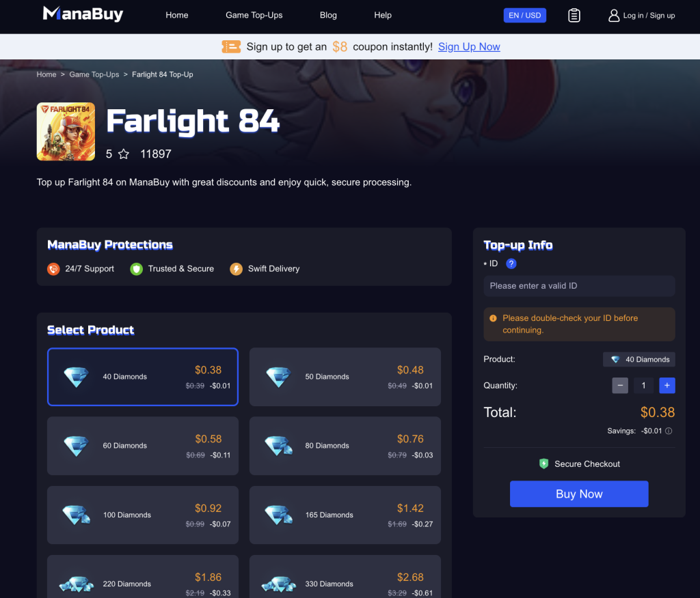Click the ManaBuy logo
This screenshot has width=700, height=598.
(83, 14)
